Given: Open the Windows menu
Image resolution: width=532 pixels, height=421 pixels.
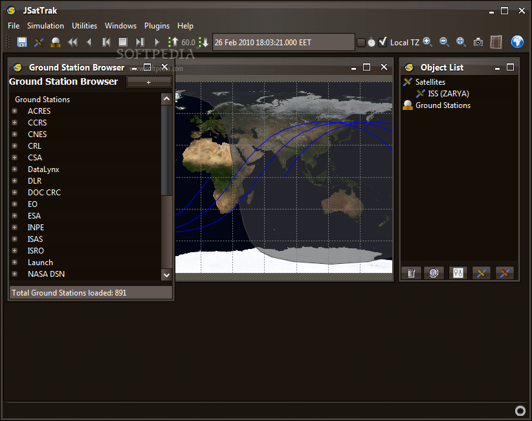Looking at the screenshot, I should [x=120, y=26].
